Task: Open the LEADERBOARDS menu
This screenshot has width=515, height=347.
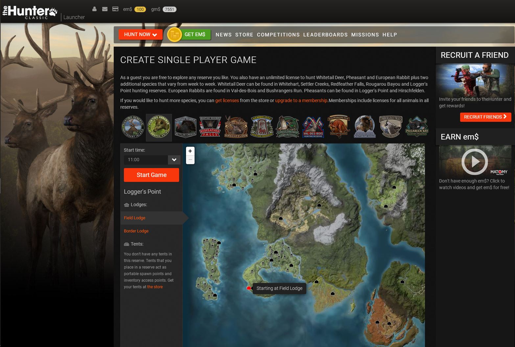Action: (325, 35)
